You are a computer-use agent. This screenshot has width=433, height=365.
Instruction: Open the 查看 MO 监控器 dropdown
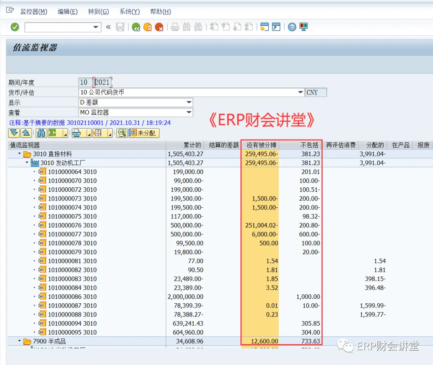tap(189, 112)
